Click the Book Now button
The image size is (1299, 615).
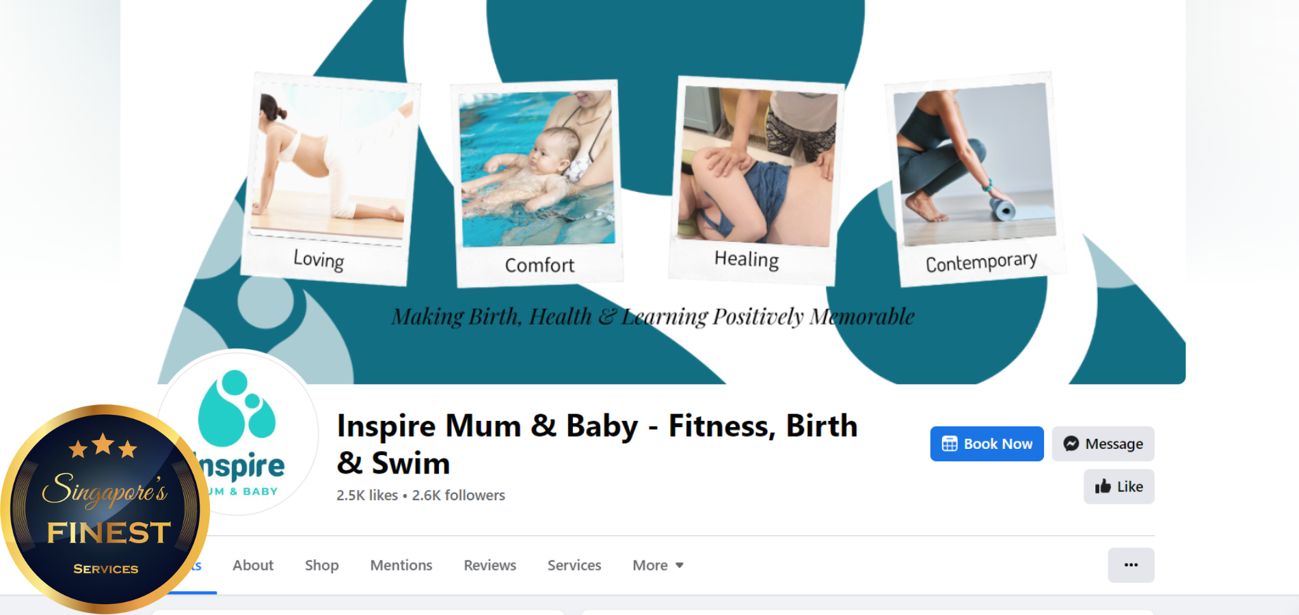987,444
